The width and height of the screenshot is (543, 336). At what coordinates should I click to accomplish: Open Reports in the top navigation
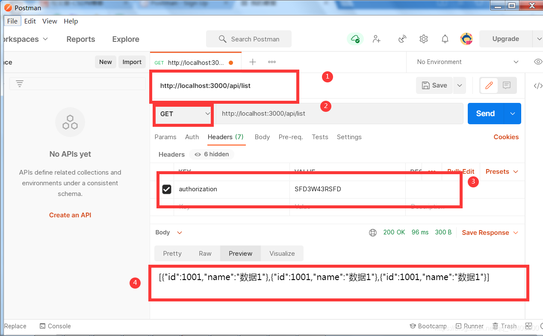pyautogui.click(x=81, y=39)
